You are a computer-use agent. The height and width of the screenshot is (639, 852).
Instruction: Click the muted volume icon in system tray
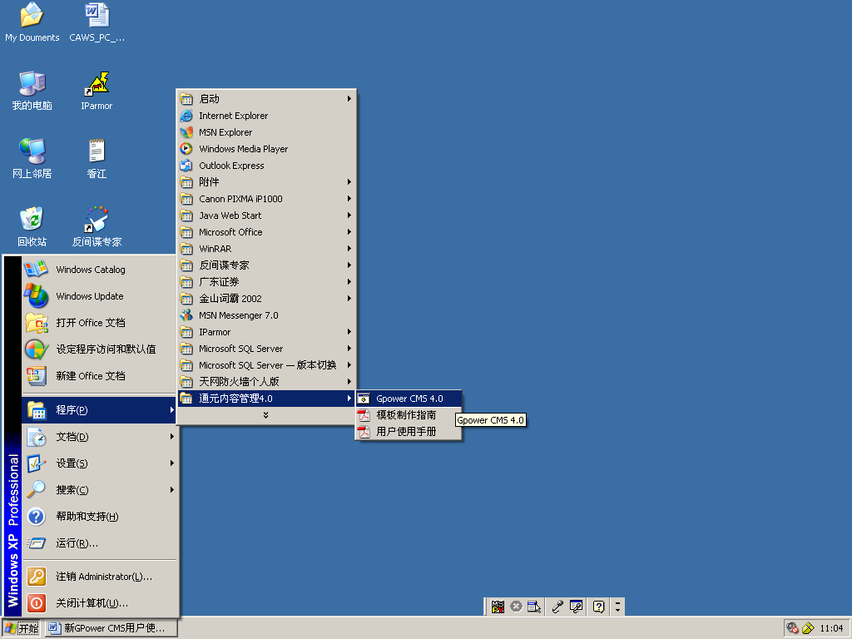(x=791, y=627)
